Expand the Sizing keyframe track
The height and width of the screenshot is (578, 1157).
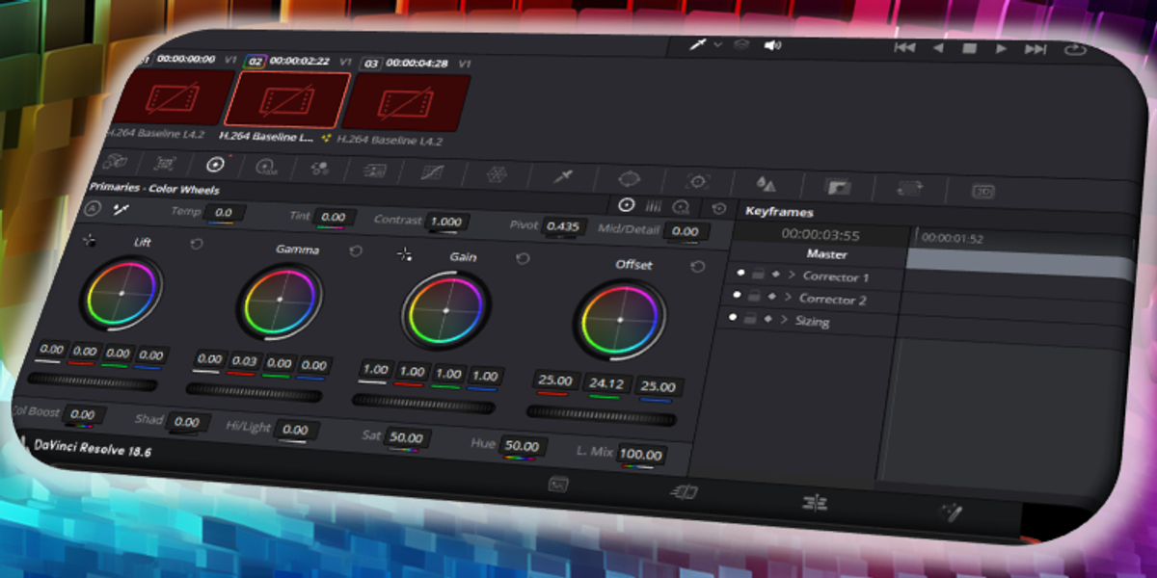(785, 319)
